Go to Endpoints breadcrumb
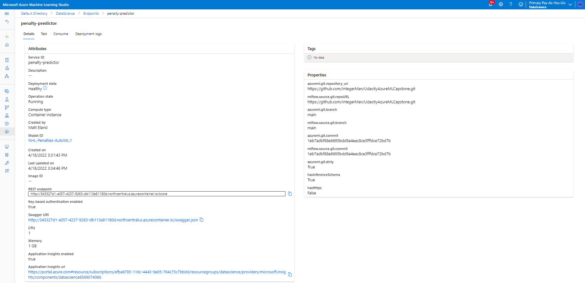This screenshot has height=283, width=585. 91,13
